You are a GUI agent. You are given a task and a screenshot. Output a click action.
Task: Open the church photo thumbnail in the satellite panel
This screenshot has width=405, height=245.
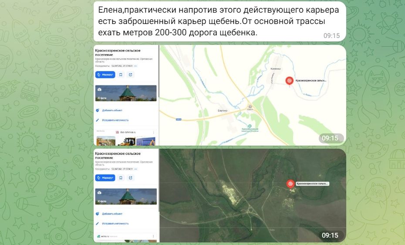tap(126, 196)
